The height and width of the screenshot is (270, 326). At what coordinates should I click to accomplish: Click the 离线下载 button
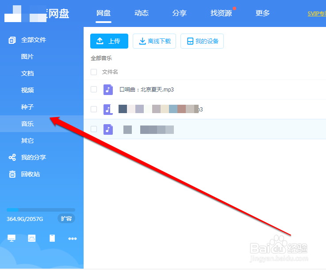click(154, 41)
